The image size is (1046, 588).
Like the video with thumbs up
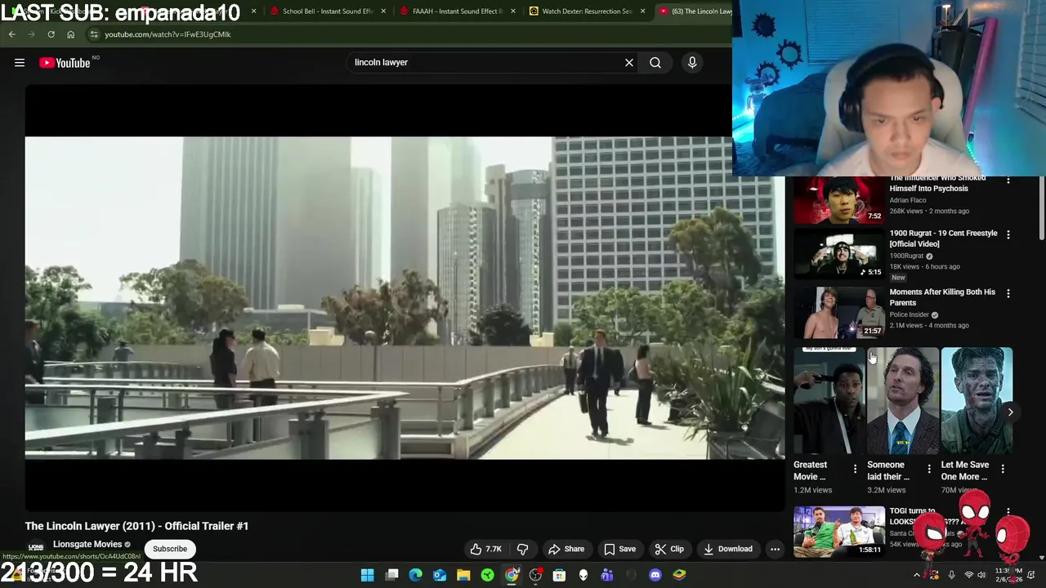[x=486, y=549]
